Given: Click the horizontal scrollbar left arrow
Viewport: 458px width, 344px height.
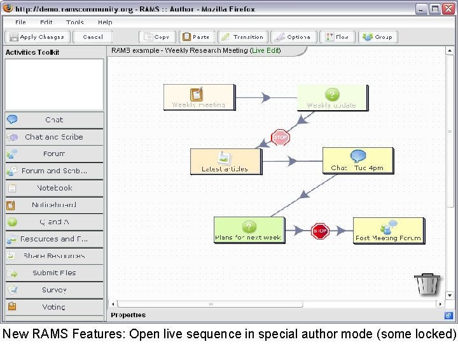Looking at the screenshot, I should tap(113, 304).
